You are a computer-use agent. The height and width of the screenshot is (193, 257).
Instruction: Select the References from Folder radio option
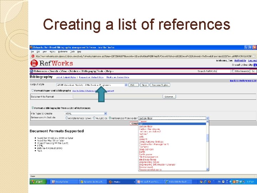click(x=110, y=118)
